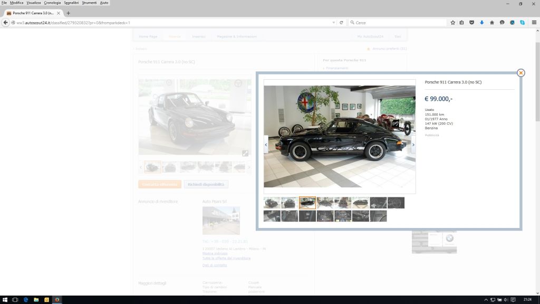Launch Edge from the taskbar
The image size is (540, 304).
(26, 300)
